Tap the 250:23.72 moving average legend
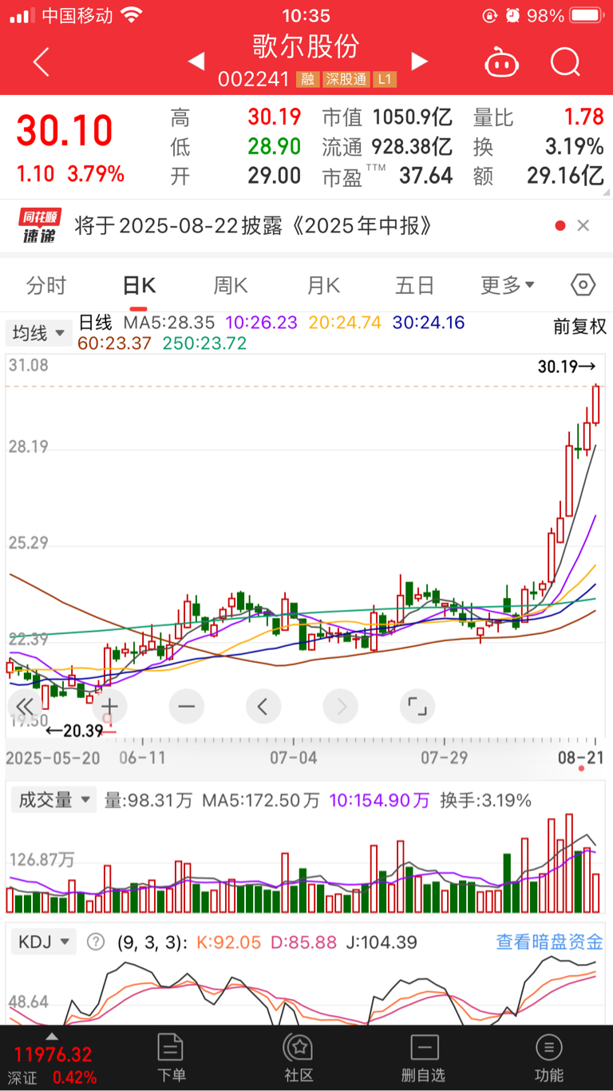 coord(204,343)
